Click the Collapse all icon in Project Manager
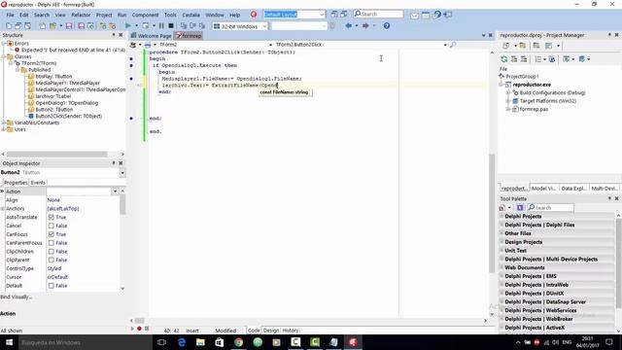 [524, 59]
